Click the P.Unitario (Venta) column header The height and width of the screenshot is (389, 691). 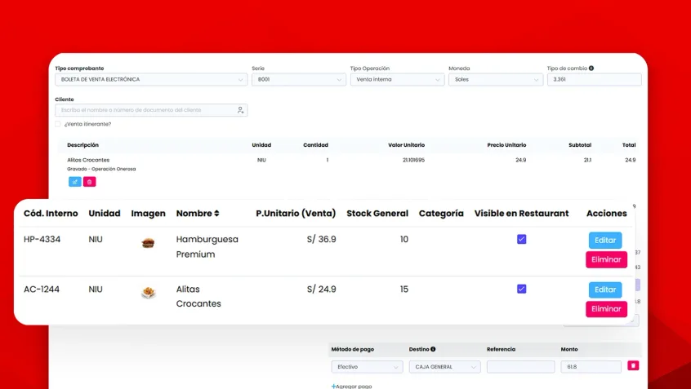click(296, 214)
